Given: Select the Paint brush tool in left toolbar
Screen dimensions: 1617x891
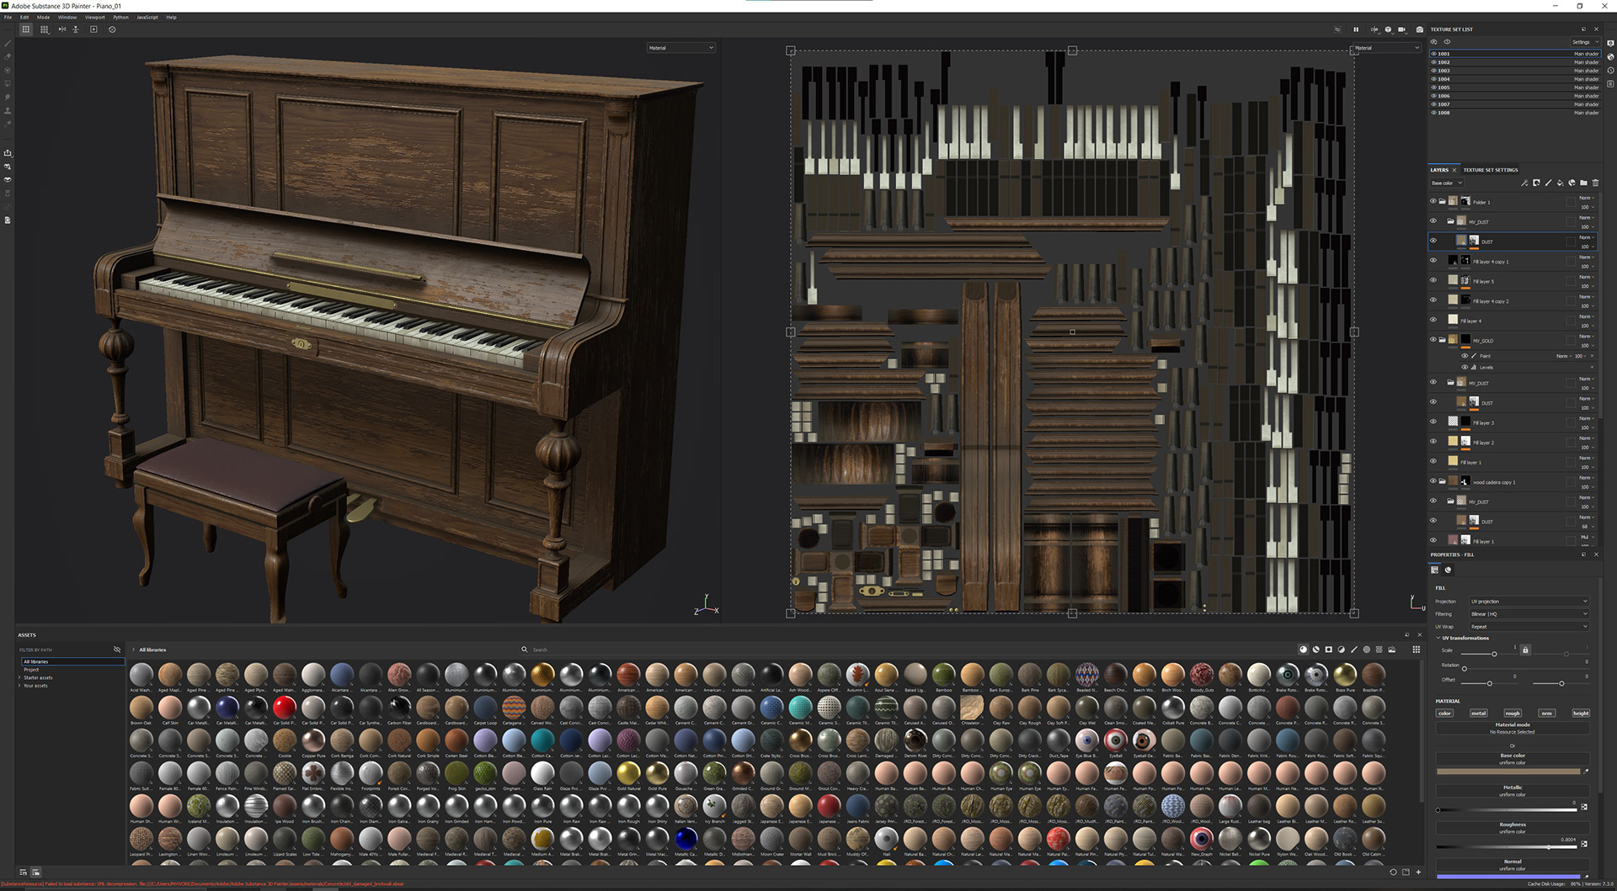Looking at the screenshot, I should click(8, 44).
